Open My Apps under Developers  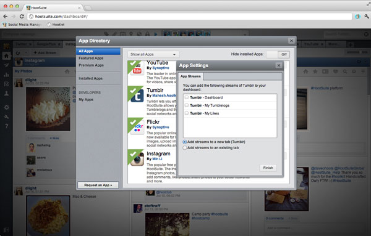pyautogui.click(x=86, y=99)
